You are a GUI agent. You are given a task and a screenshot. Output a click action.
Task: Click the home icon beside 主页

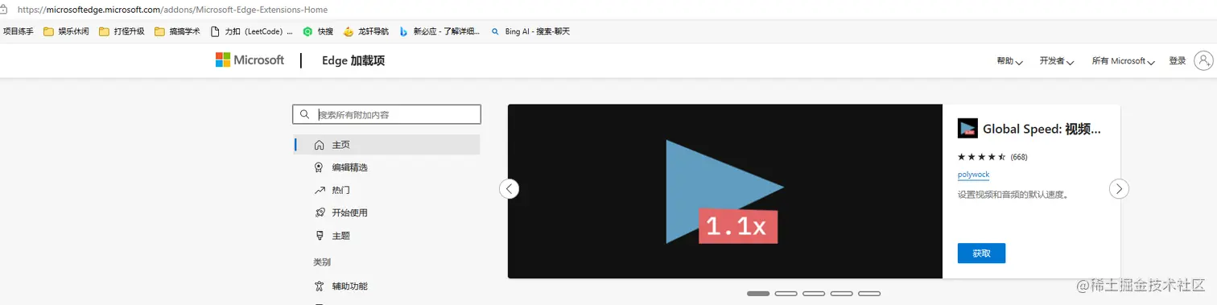pyautogui.click(x=319, y=145)
